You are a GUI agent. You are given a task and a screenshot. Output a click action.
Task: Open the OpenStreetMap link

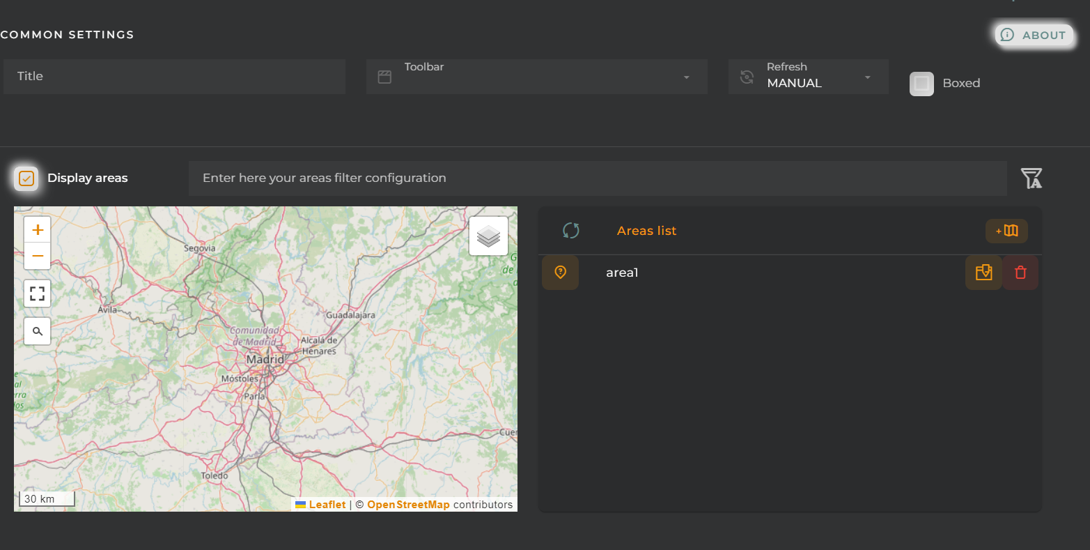pos(408,505)
